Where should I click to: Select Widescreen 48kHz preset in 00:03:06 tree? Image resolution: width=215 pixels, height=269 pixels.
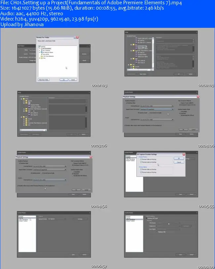(x=36, y=107)
